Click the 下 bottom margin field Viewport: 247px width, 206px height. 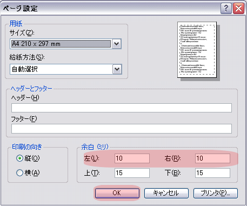(x=212, y=173)
